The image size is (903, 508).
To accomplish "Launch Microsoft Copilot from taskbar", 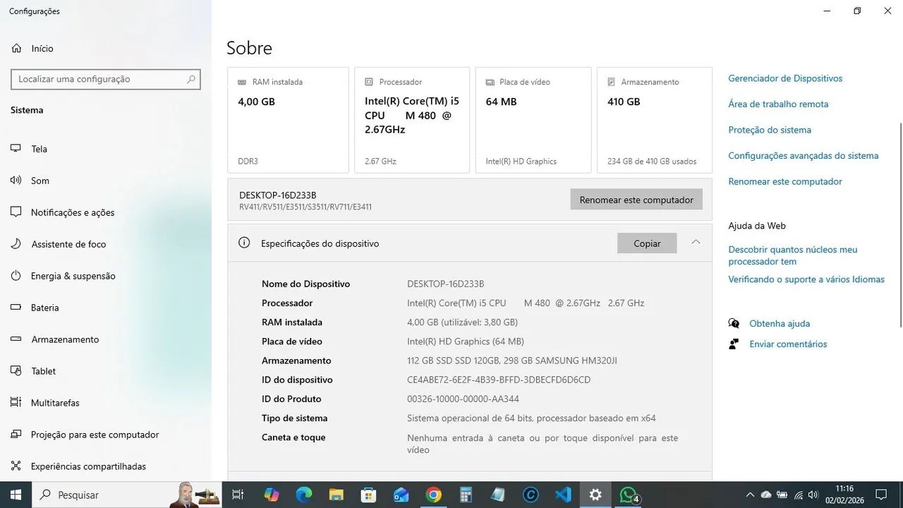I will [272, 495].
